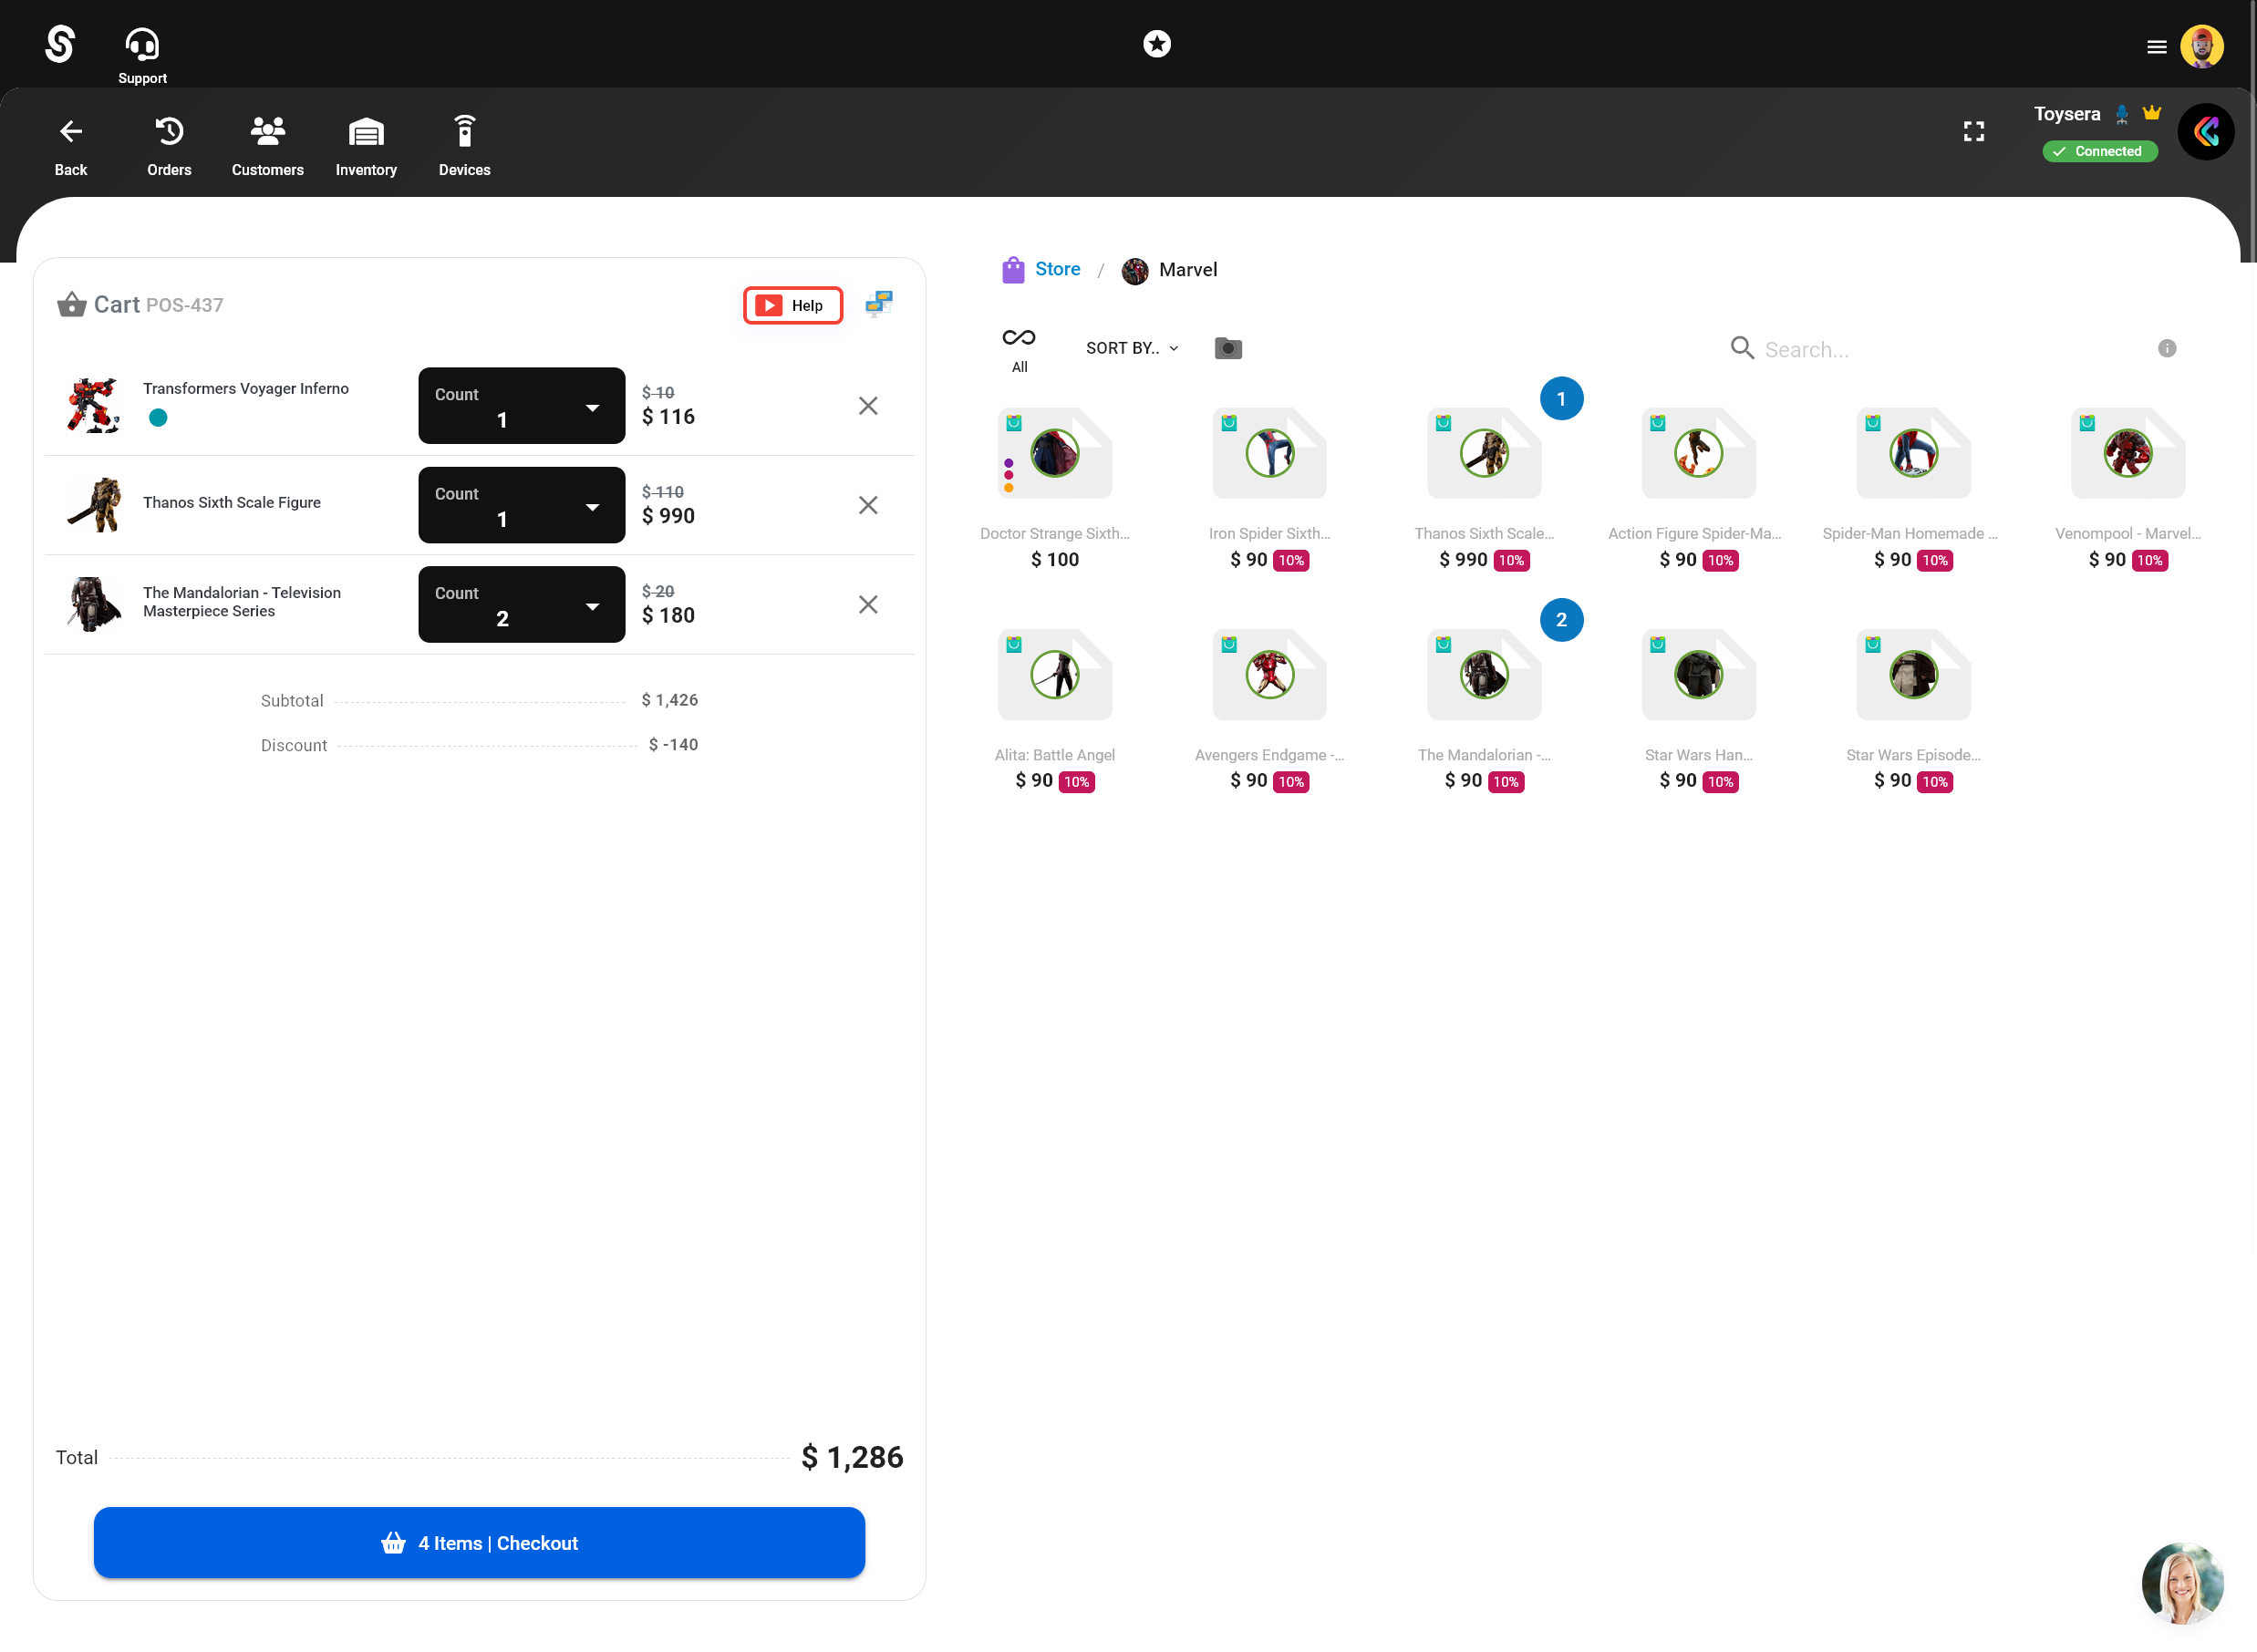Navigate to Store breadcrumb

pyautogui.click(x=1058, y=269)
